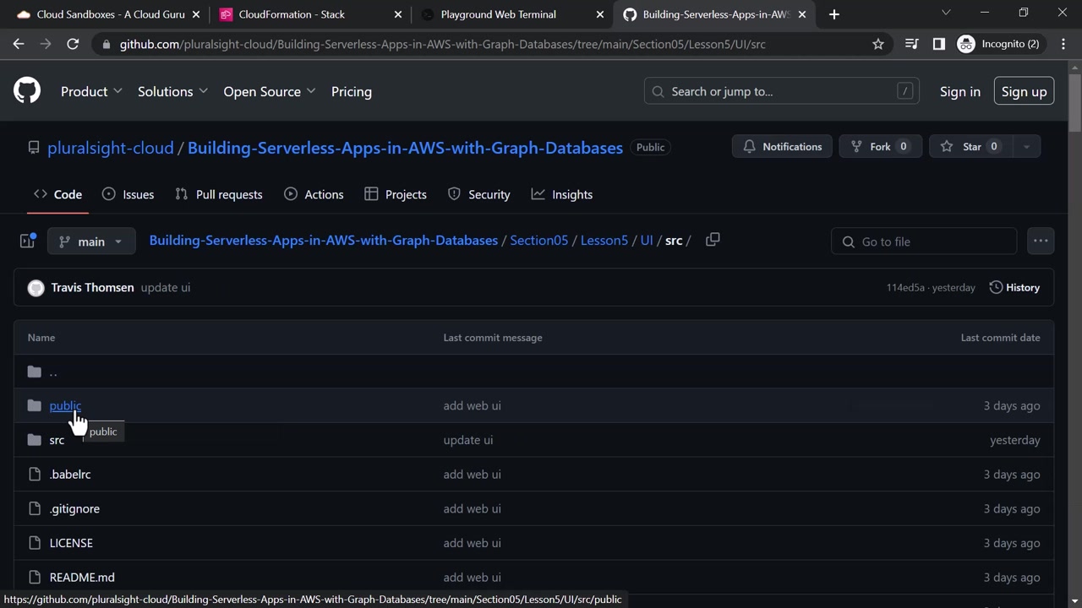Open the public folder

(x=65, y=406)
